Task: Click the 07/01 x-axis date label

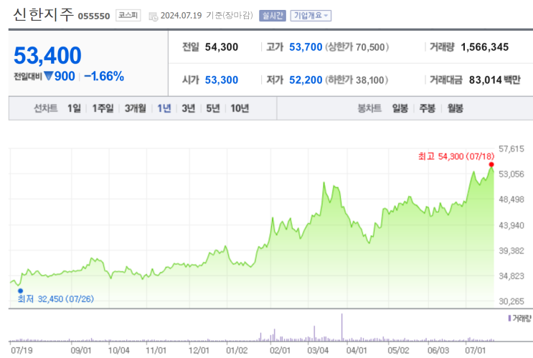Action: [x=475, y=351]
